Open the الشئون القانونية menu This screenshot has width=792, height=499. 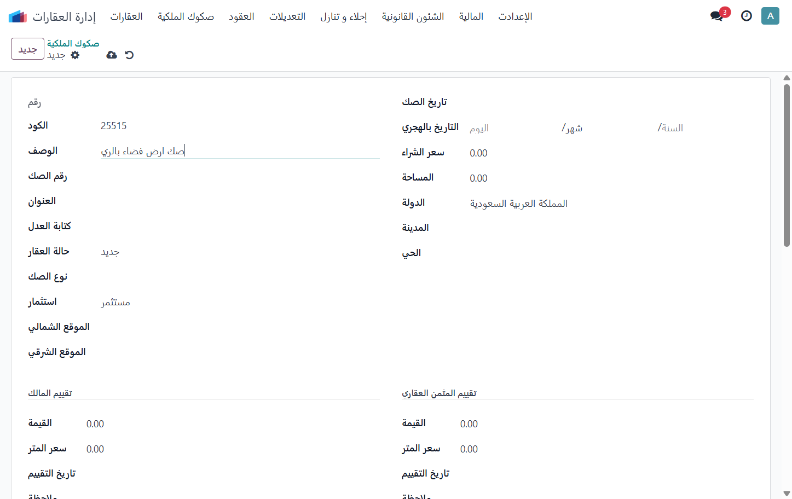click(413, 16)
